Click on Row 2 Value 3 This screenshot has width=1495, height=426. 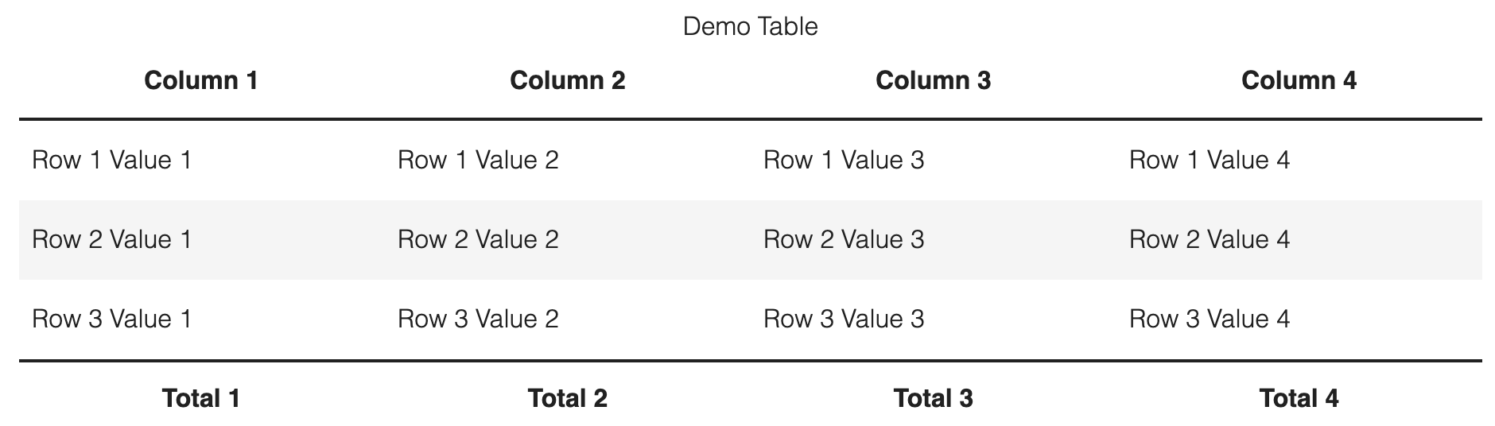point(844,240)
